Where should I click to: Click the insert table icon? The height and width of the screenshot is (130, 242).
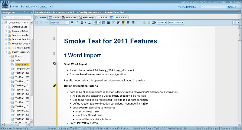click(153, 22)
